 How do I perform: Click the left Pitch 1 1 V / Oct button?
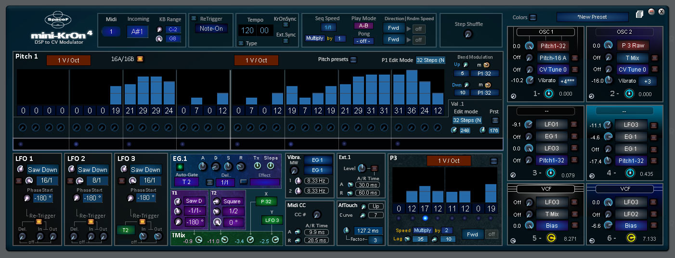[x=68, y=60]
